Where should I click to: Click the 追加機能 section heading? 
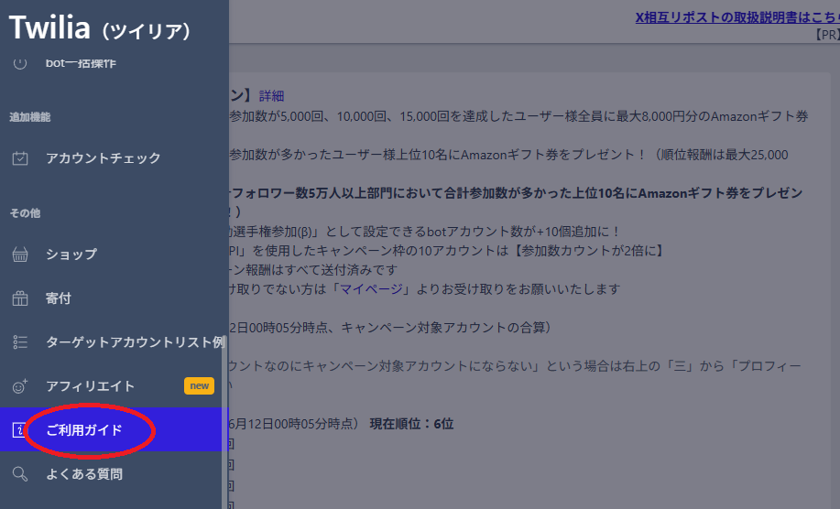click(x=30, y=117)
